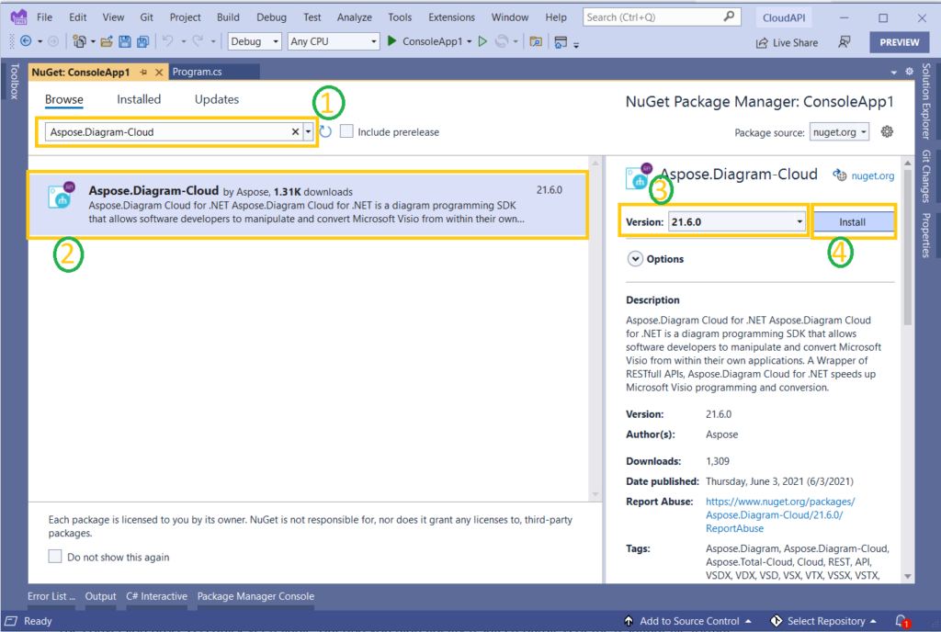Switch to the Installed tab
The image size is (941, 632).
coord(139,99)
